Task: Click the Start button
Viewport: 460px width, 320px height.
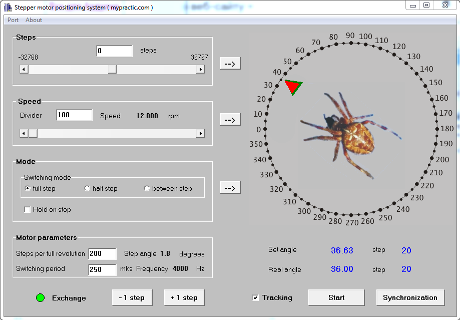Action: click(x=336, y=297)
